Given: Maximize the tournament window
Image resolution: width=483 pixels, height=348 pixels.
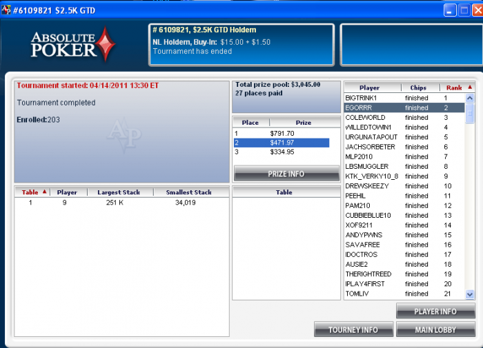Looking at the screenshot, I should point(464,10).
